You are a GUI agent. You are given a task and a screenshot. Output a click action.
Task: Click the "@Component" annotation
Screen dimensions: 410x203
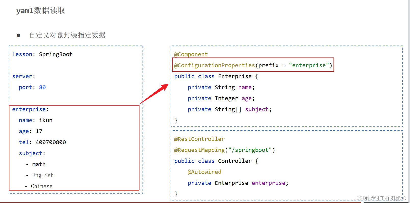[x=191, y=54]
